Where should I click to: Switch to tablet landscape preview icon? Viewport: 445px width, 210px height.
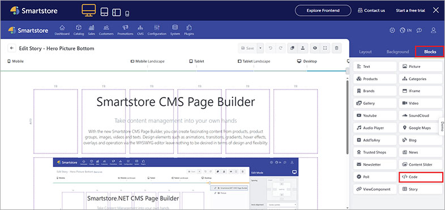coord(117,12)
